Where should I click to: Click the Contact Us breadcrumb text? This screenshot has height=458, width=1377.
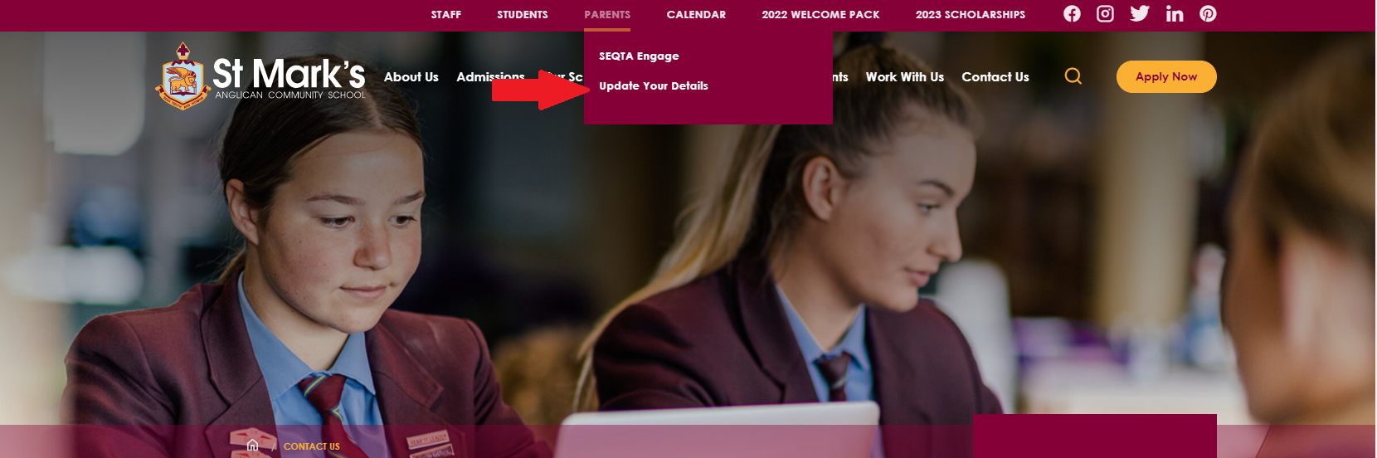click(312, 446)
